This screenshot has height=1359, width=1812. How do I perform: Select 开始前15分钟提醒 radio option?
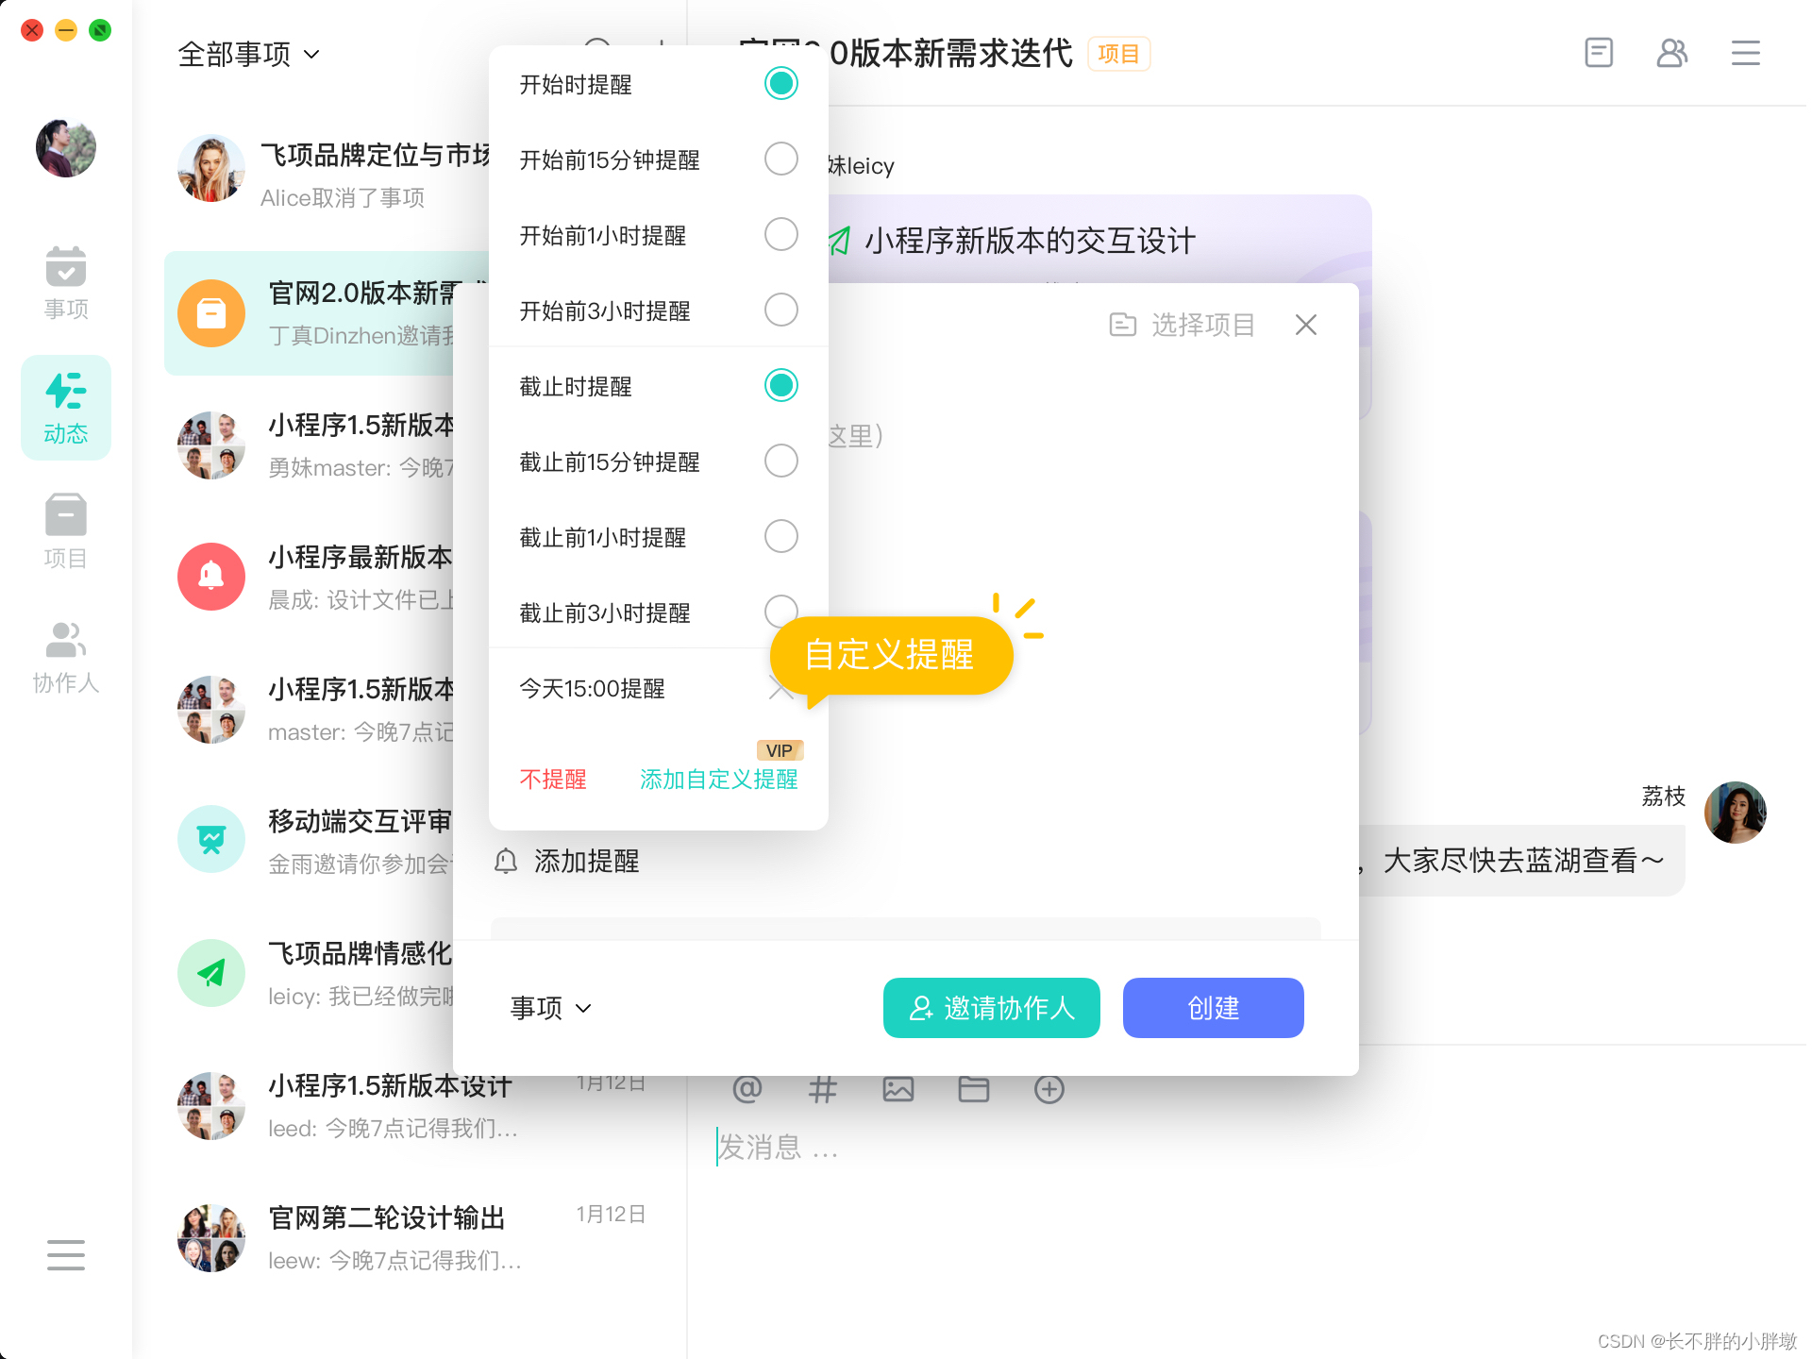pos(780,159)
